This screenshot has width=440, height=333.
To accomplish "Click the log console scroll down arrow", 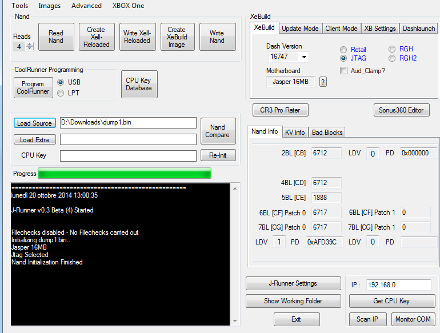I will pyautogui.click(x=235, y=320).
